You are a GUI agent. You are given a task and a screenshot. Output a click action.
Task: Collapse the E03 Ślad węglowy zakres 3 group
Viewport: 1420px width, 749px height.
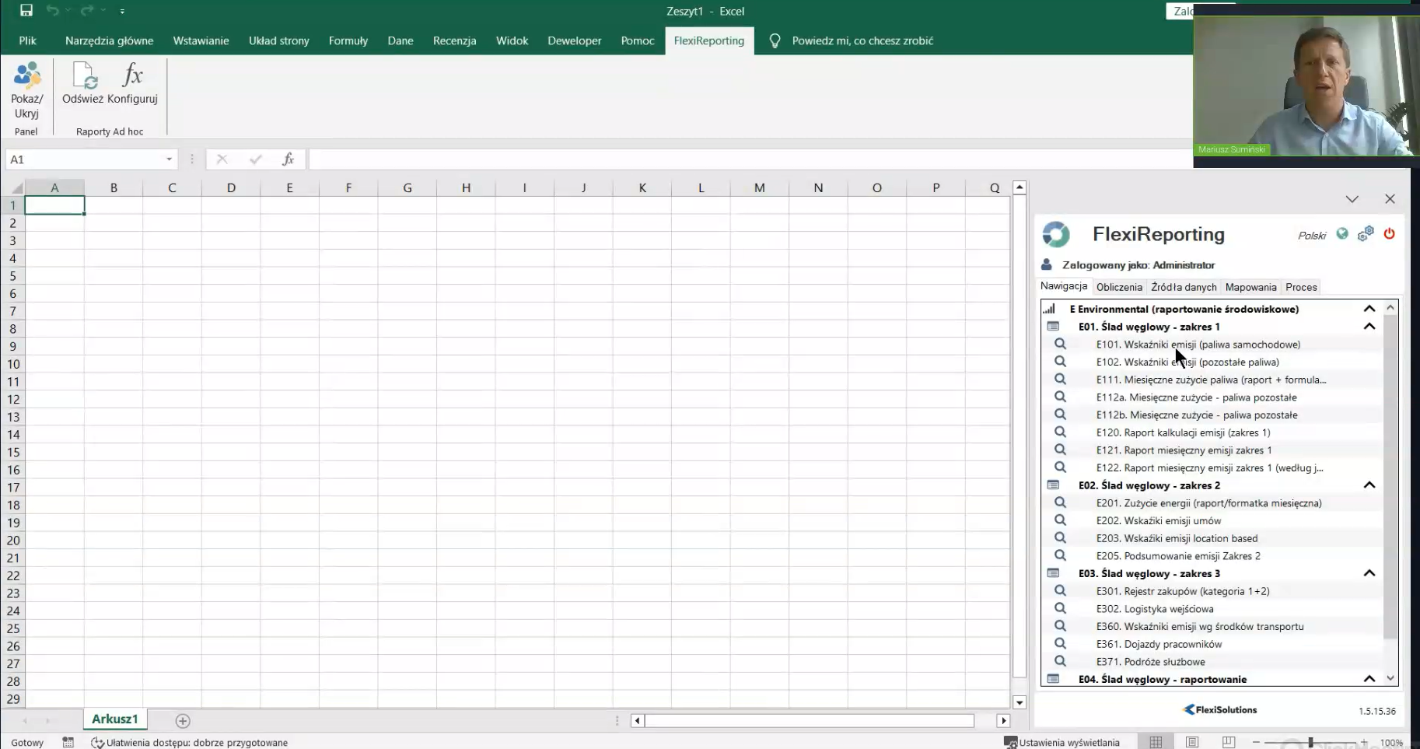click(x=1369, y=573)
